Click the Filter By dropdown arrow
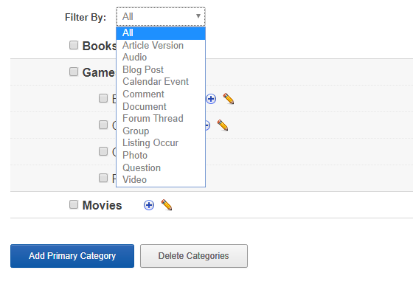 [x=198, y=16]
